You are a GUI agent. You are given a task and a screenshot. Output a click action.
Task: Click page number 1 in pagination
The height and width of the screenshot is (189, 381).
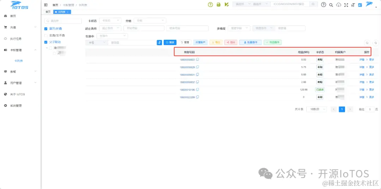pos(342,109)
